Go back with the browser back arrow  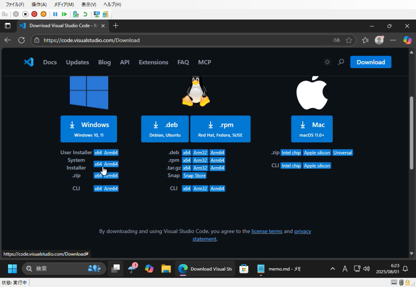(8, 40)
